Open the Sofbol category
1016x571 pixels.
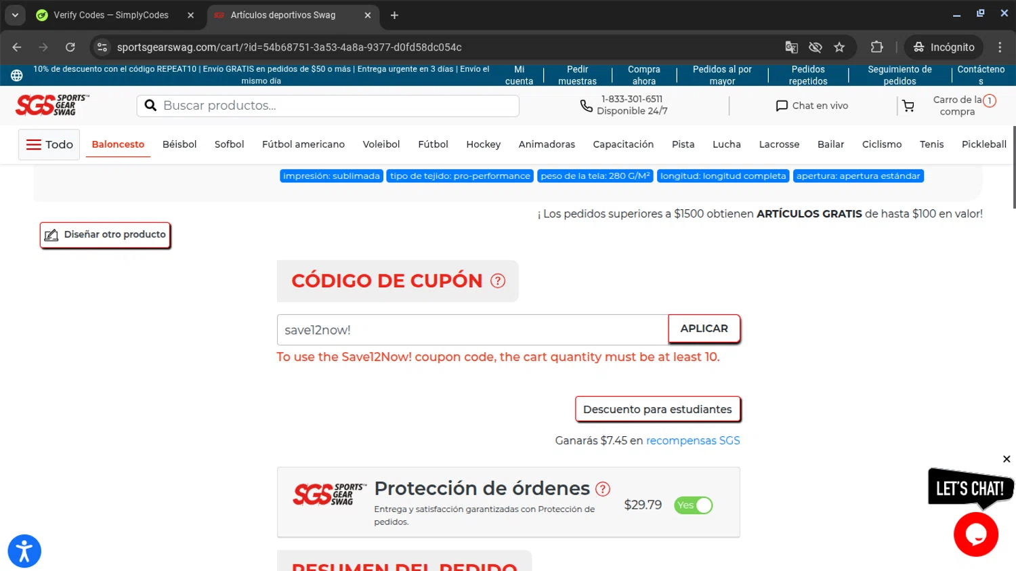click(x=229, y=144)
